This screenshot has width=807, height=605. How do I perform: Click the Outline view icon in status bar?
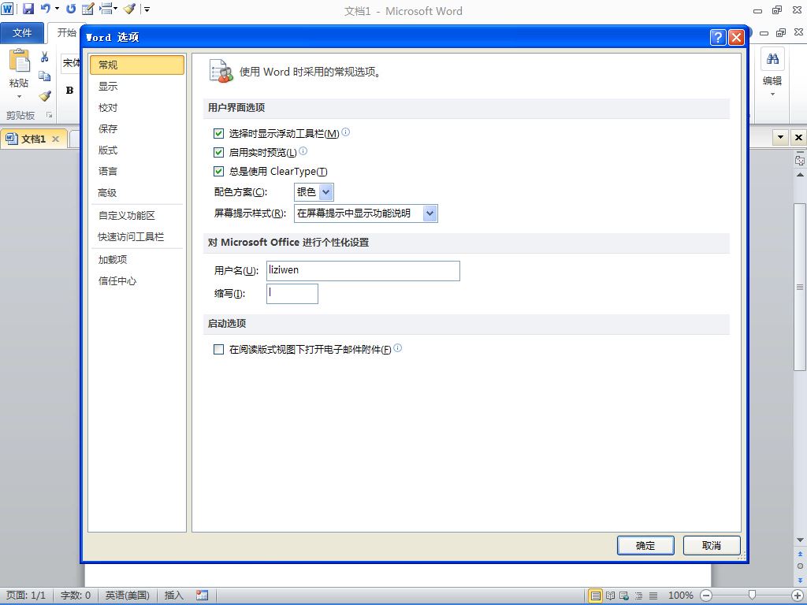point(638,596)
